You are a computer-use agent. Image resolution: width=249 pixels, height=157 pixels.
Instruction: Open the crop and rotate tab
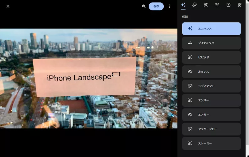[x=194, y=5]
